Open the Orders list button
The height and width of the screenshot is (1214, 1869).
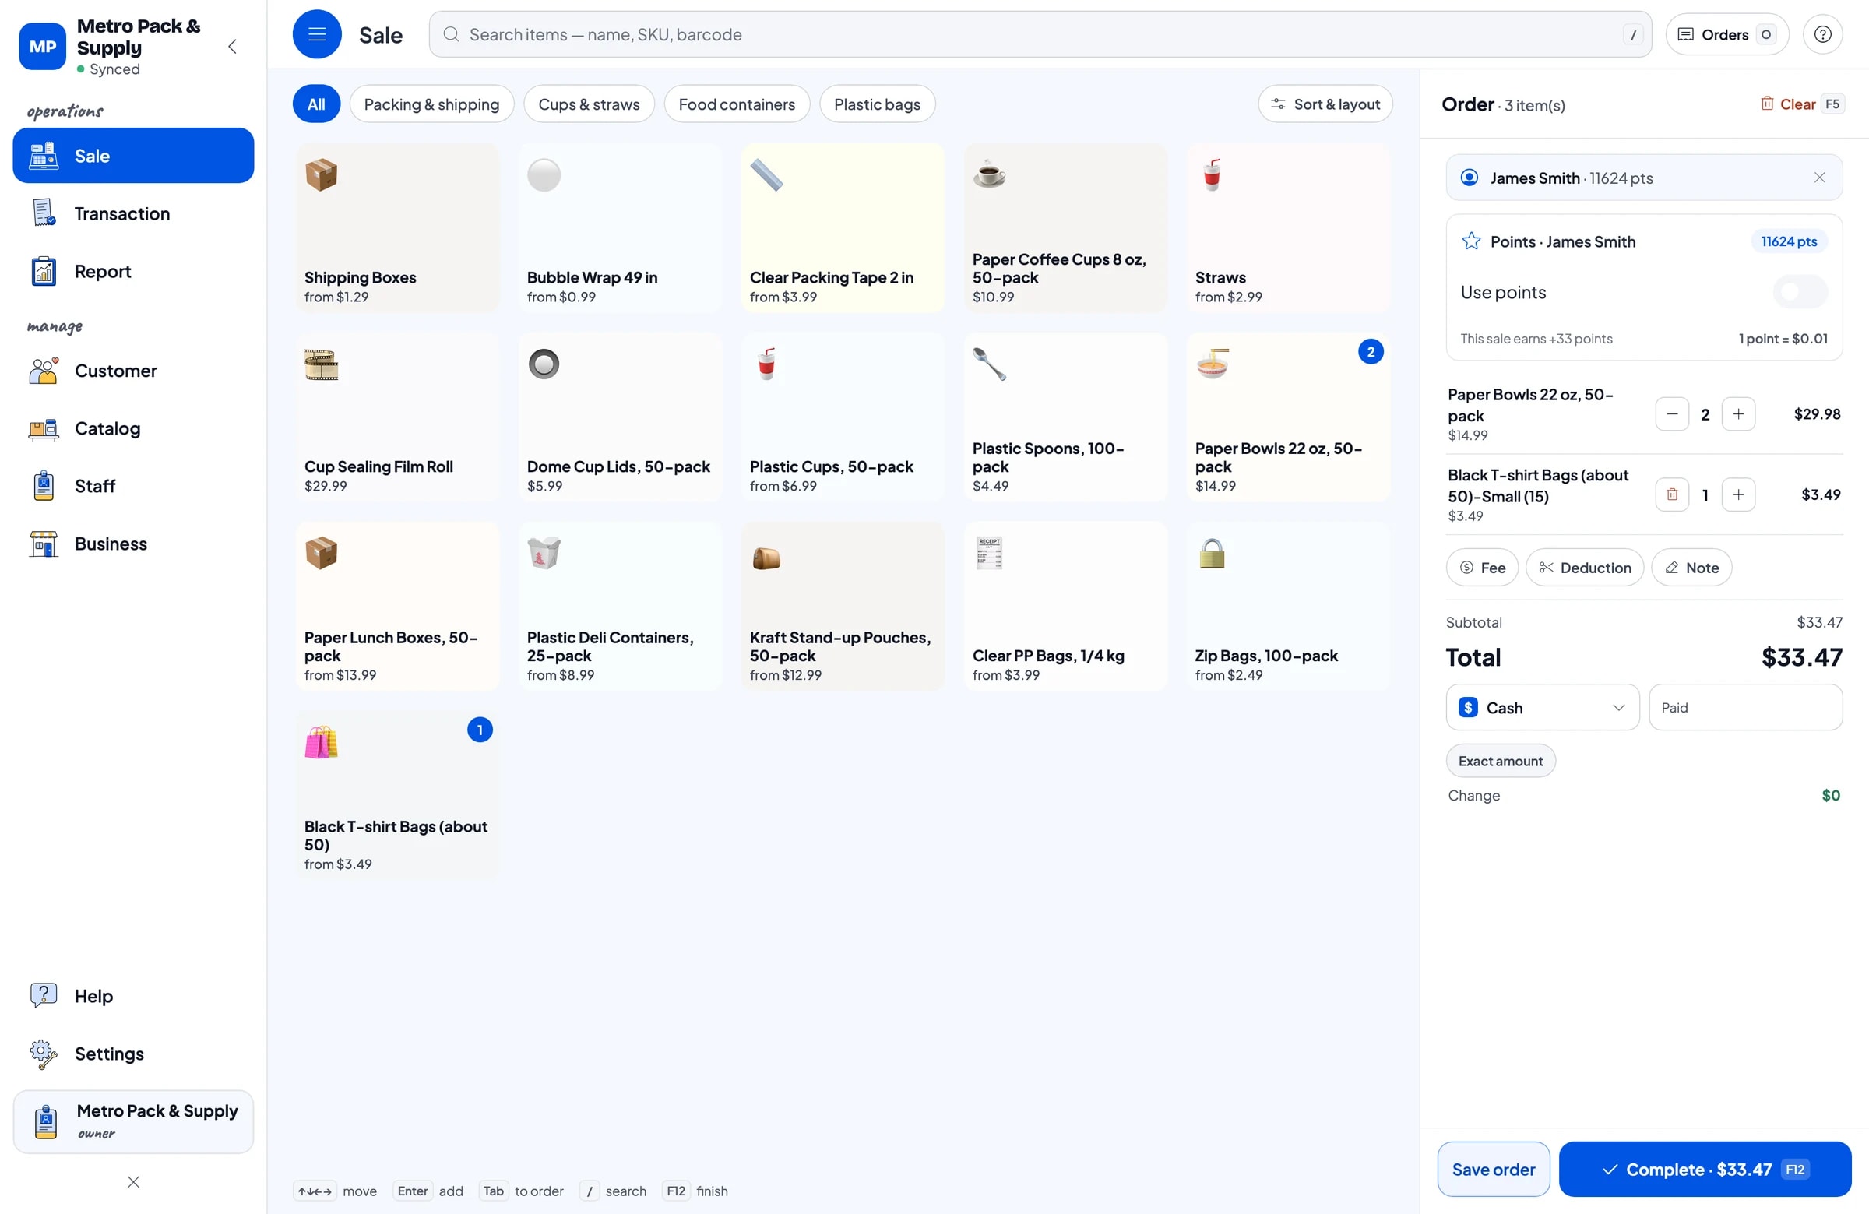coord(1726,34)
